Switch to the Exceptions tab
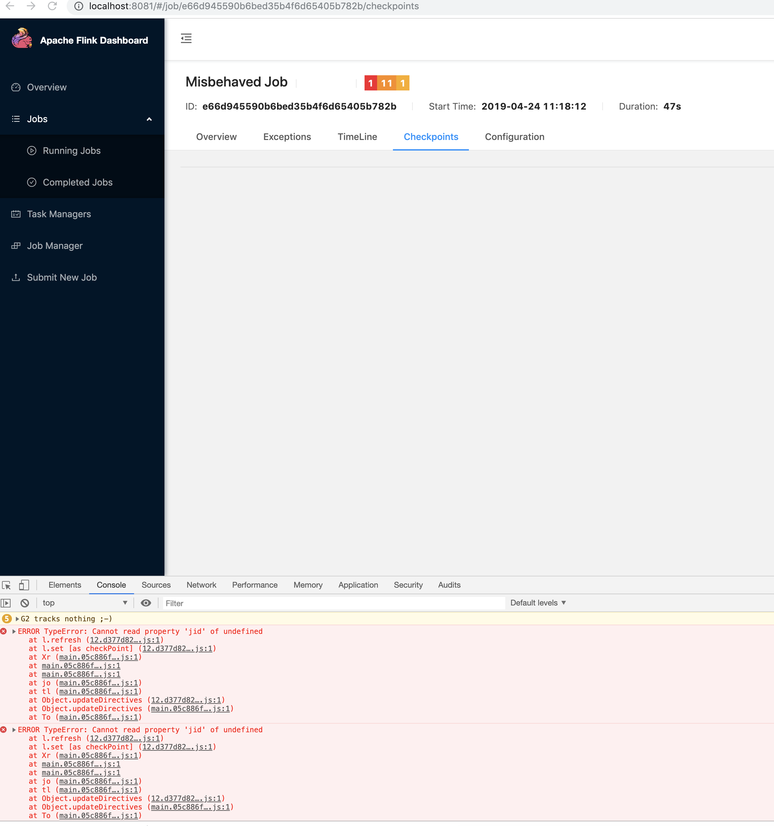774x826 pixels. click(x=287, y=137)
